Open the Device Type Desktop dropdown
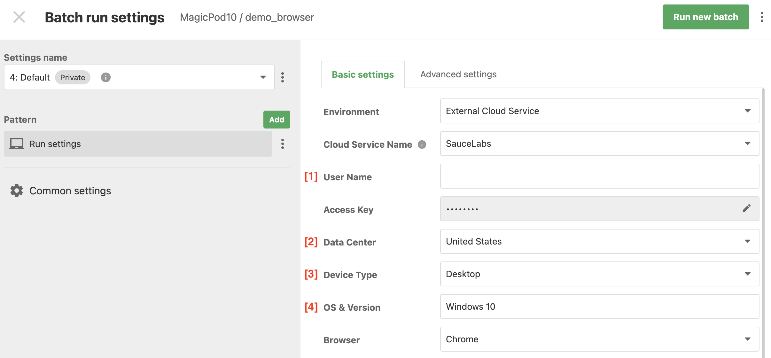 600,274
